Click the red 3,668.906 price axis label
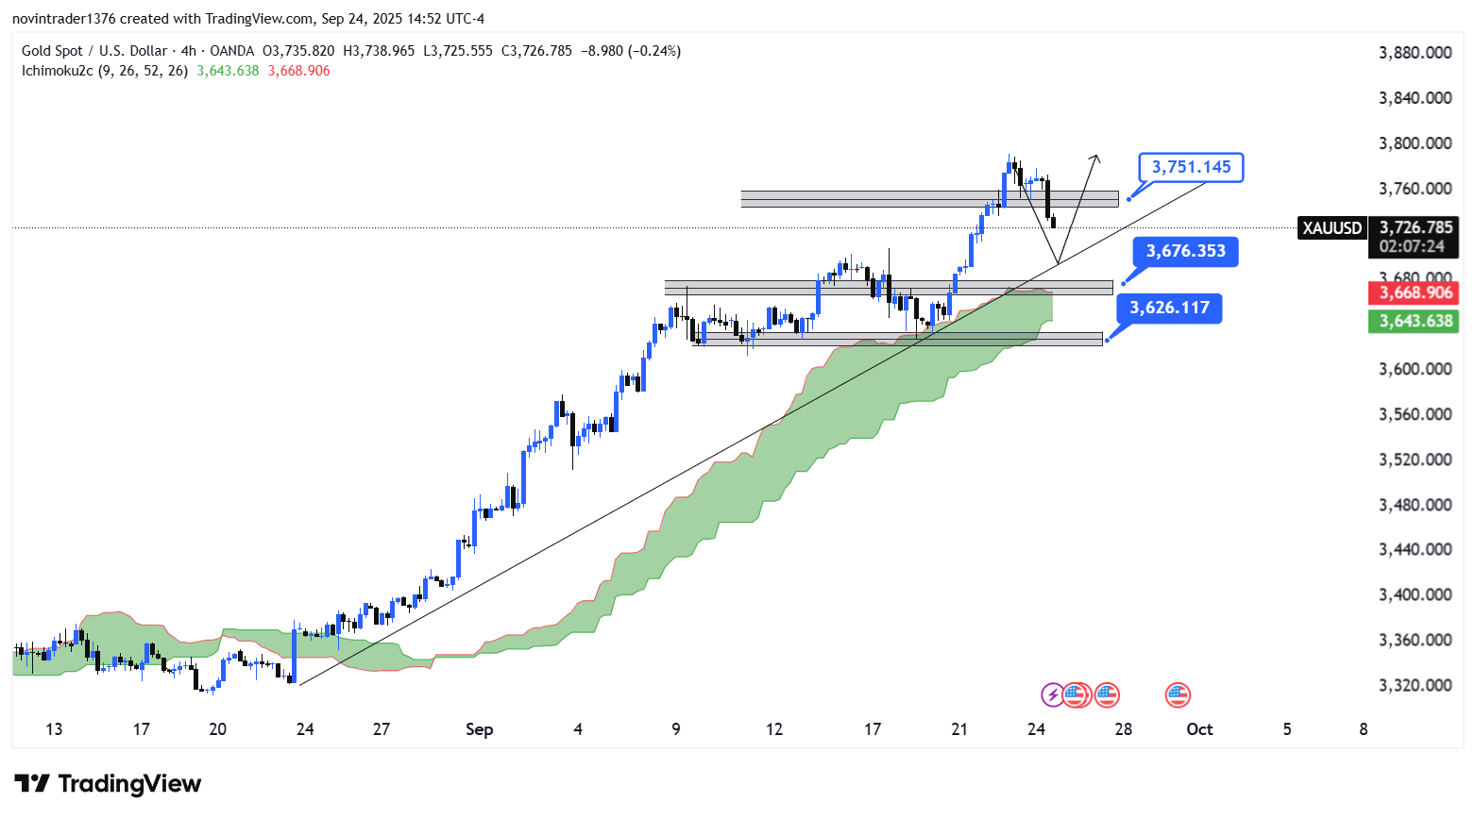The width and height of the screenshot is (1476, 819). [1414, 292]
